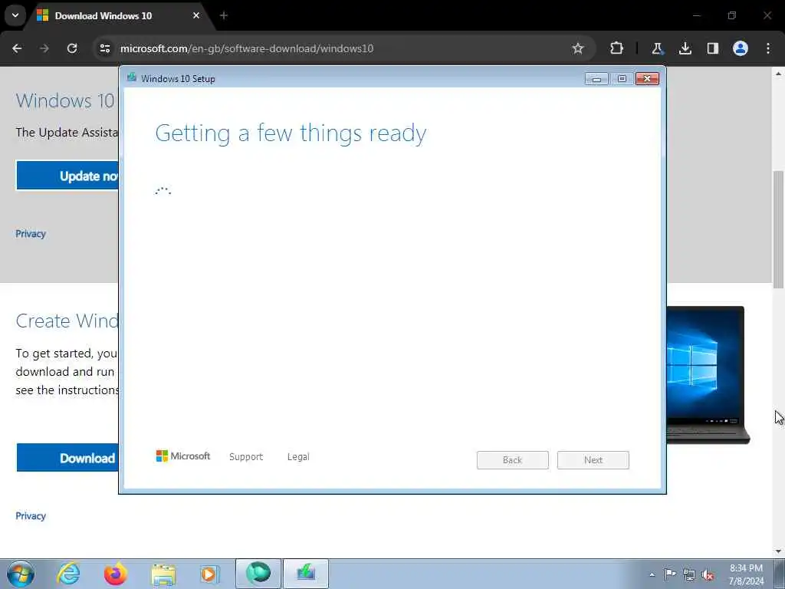Open the Chrome three-dot menu

768,48
